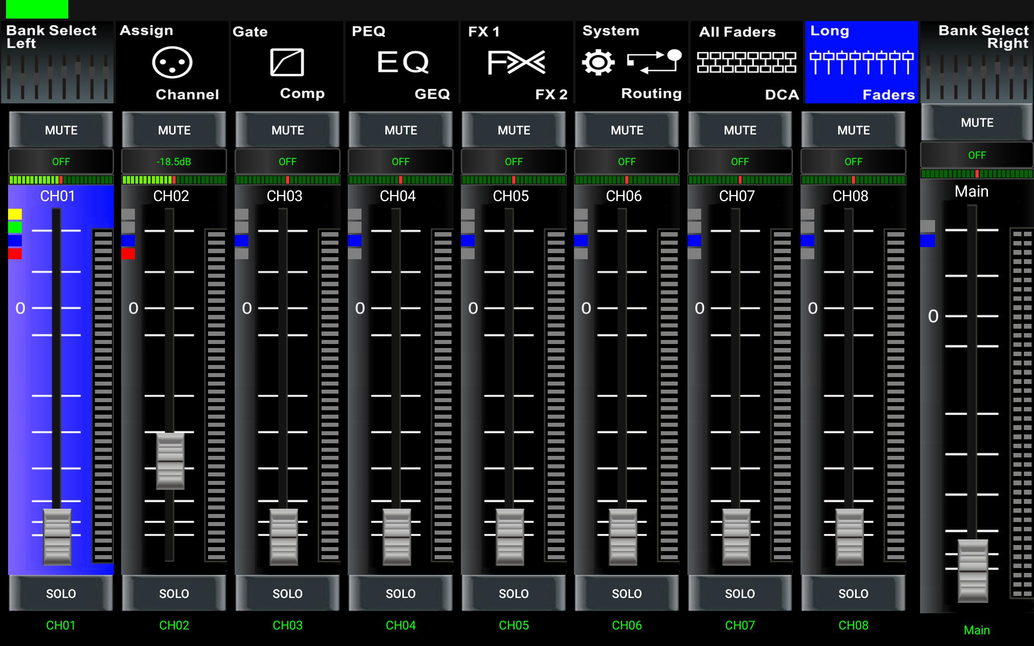Image resolution: width=1034 pixels, height=646 pixels.
Task: Click the Main fader knob
Action: pos(973,570)
